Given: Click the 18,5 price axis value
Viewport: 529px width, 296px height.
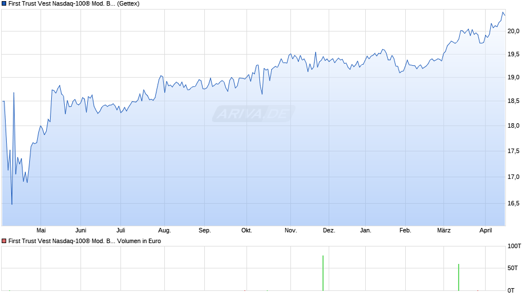Looking at the screenshot, I should pos(513,101).
